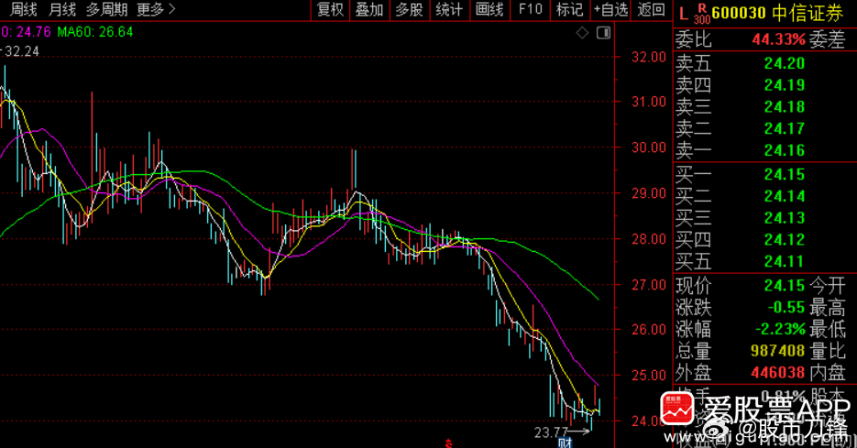This screenshot has width=857, height=448.
Task: Switch chart to 周线 weekly period
Action: (x=24, y=9)
